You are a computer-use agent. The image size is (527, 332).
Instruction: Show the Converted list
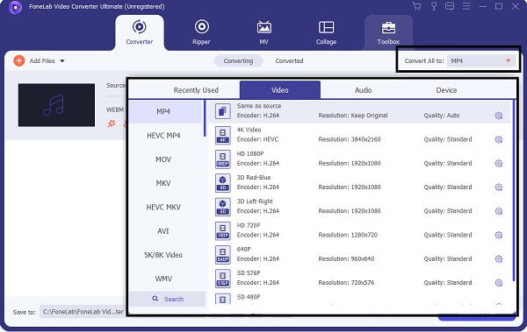(x=289, y=60)
